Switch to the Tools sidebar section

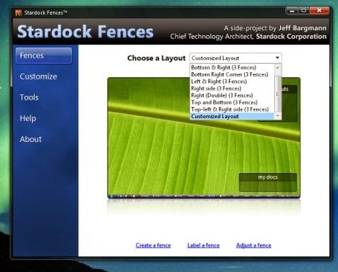[29, 97]
